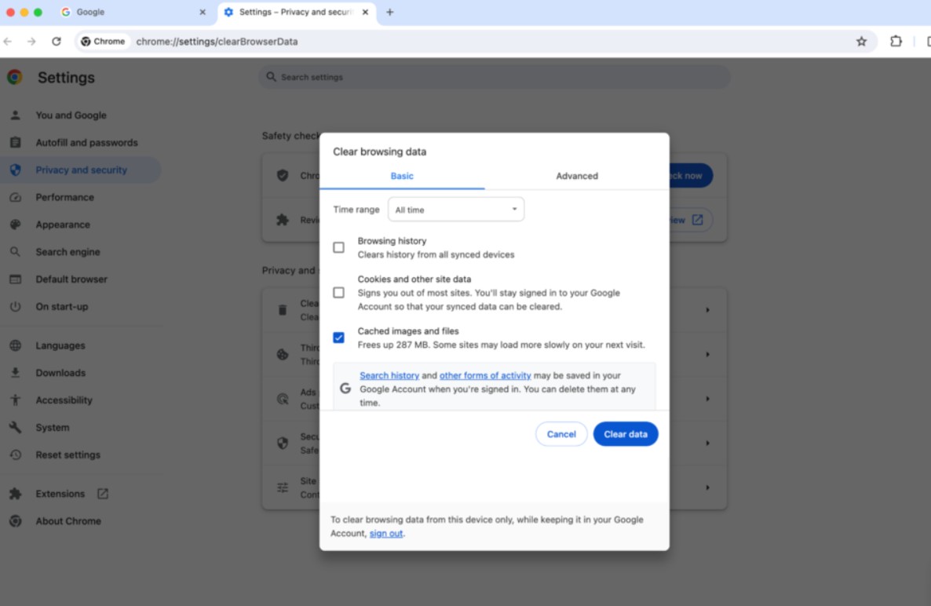Open the Extensions page
Screen dimensions: 931x606
pyautogui.click(x=59, y=493)
